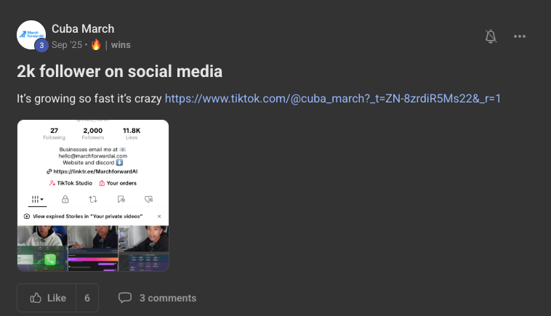Screen dimensions: 551x316
Task: Open the attached TikTok screenshot image
Action: pyautogui.click(x=93, y=195)
